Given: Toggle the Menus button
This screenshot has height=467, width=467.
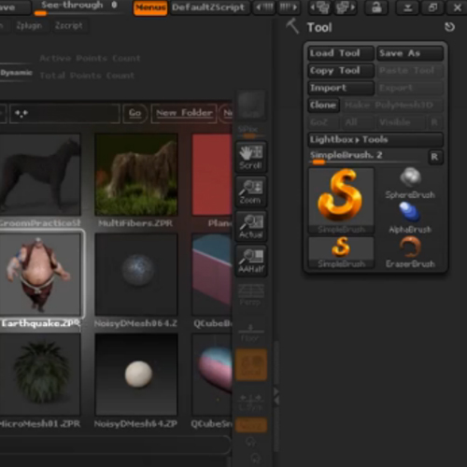Looking at the screenshot, I should (x=150, y=7).
